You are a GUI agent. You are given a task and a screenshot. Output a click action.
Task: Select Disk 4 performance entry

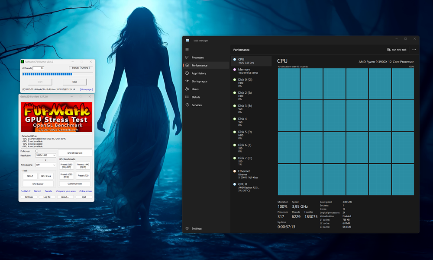[x=251, y=122]
